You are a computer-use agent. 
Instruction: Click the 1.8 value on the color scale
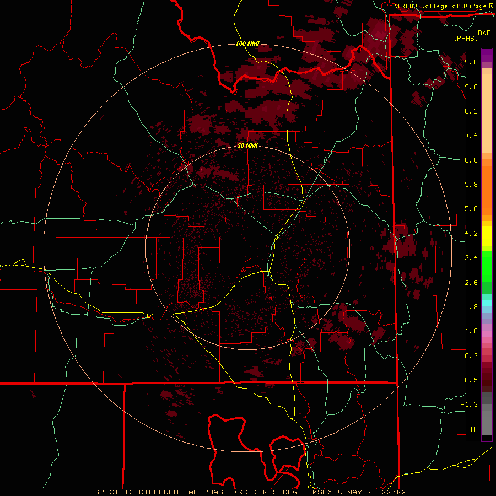(x=471, y=307)
